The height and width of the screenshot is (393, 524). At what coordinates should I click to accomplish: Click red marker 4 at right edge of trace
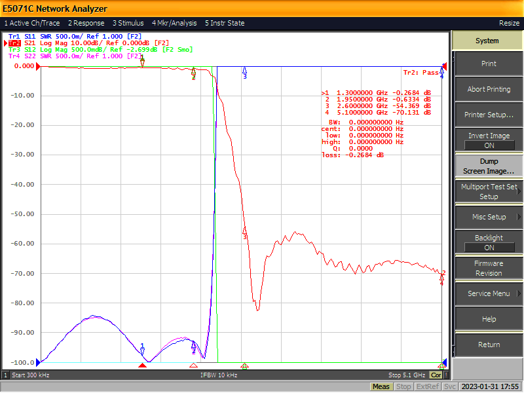441,279
